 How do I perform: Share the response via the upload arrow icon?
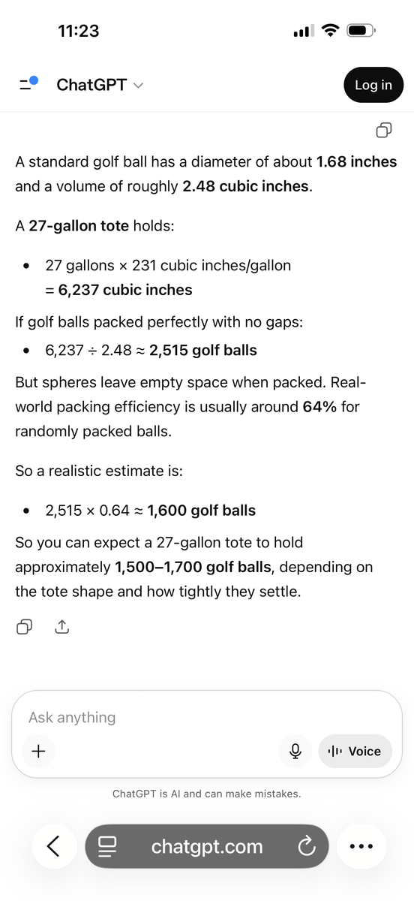[x=62, y=626]
